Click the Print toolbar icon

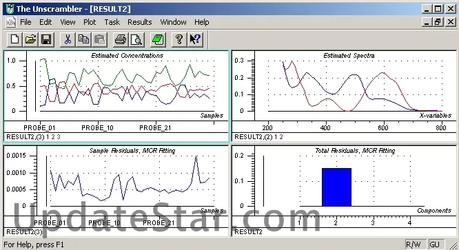point(121,39)
